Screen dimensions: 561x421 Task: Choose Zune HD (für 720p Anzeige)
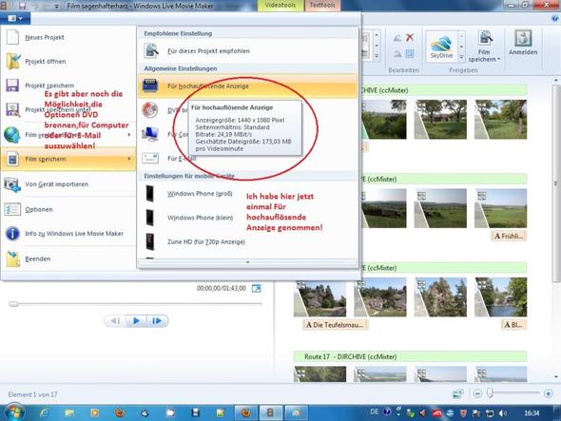pyautogui.click(x=247, y=242)
